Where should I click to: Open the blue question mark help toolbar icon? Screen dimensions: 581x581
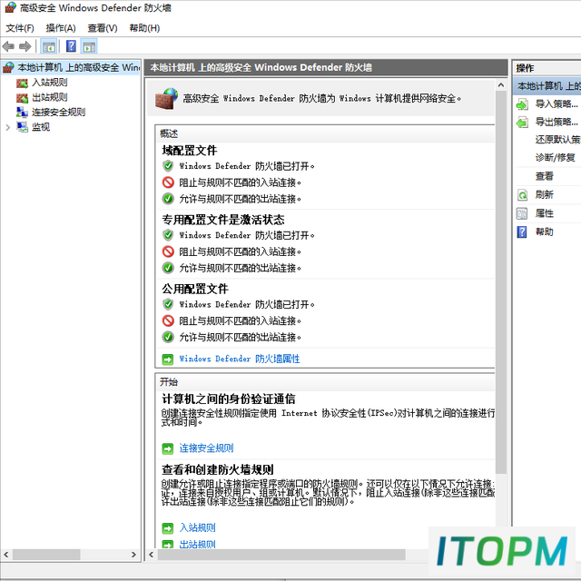71,46
